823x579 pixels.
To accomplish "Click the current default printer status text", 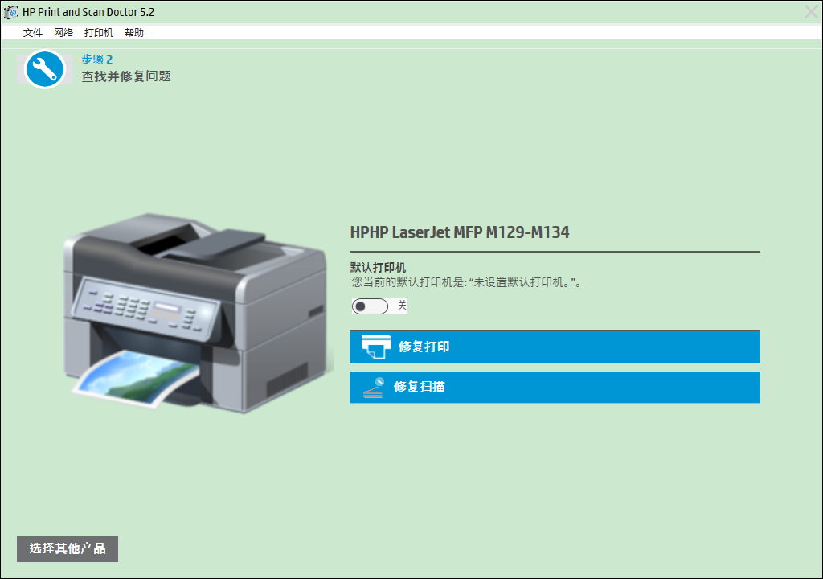I will pos(467,283).
